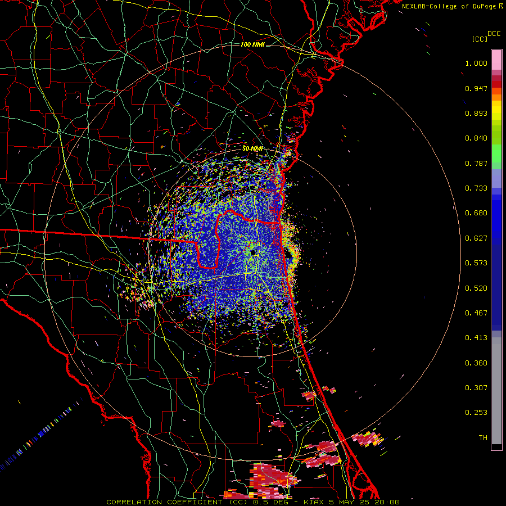Click the NEXLAB-College of DuPage header text
This screenshot has width=506, height=506.
coord(449,6)
